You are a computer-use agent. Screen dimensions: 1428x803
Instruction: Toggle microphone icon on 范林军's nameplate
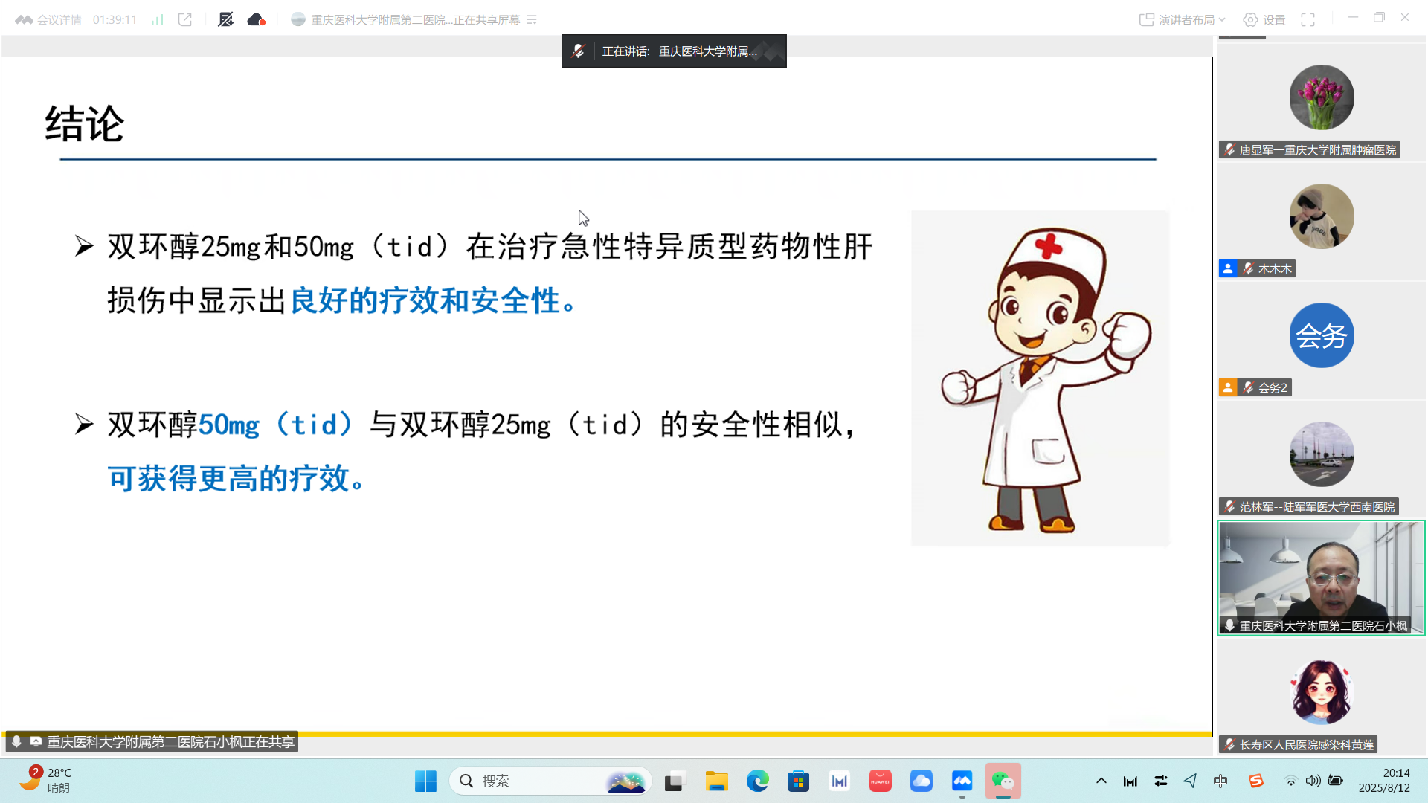pyautogui.click(x=1228, y=506)
